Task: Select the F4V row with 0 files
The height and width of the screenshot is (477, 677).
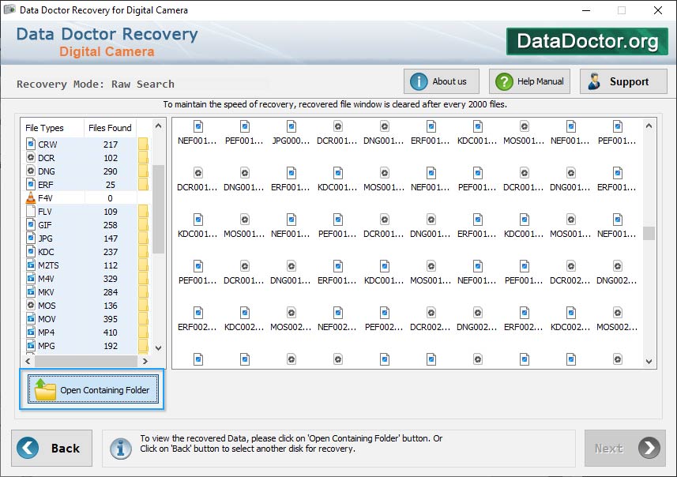Action: point(86,197)
